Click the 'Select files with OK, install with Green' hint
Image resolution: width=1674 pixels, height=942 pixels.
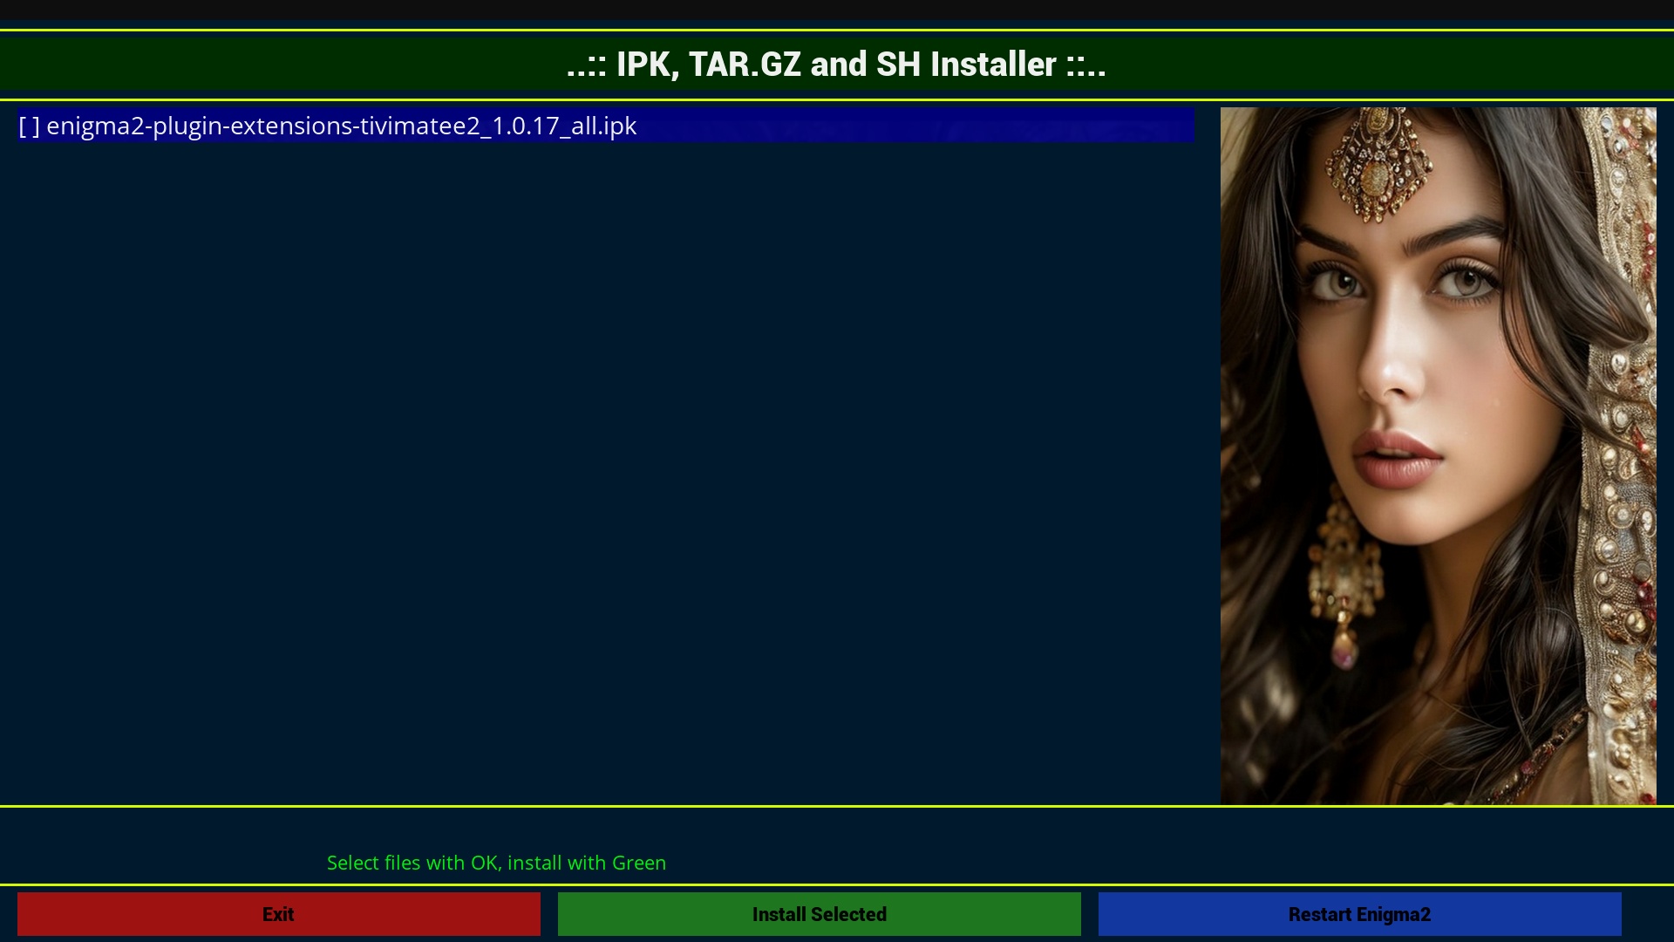click(x=496, y=863)
